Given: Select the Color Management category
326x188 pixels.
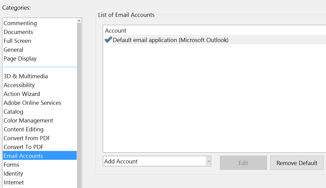Looking at the screenshot, I should coord(28,120).
